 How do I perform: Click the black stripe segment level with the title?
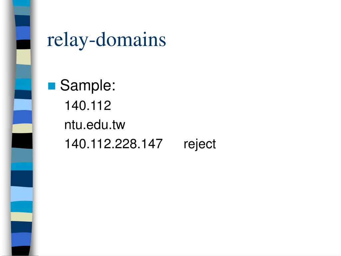click(24, 44)
